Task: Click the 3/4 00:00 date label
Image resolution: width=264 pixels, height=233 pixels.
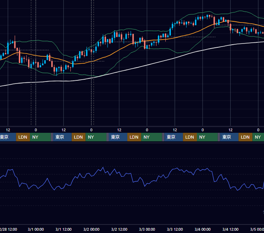Action: pyautogui.click(x=203, y=229)
